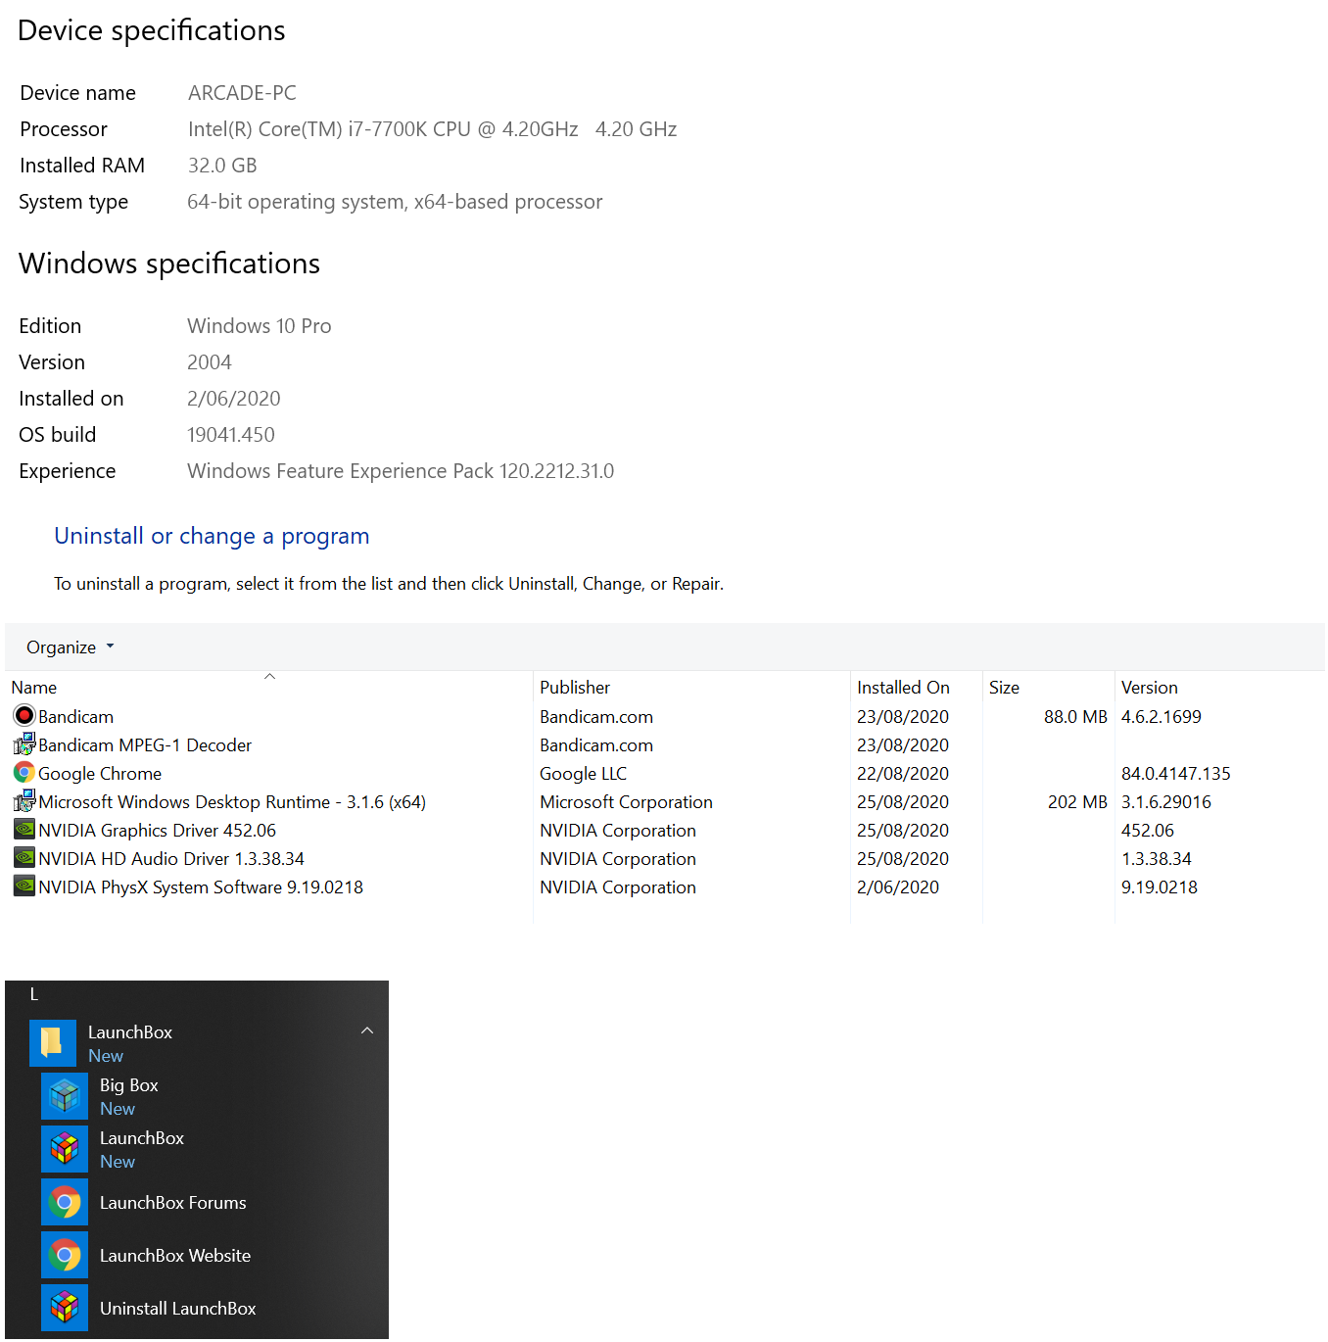Select the Google Chrome program row
This screenshot has width=1328, height=1342.
tap(665, 773)
